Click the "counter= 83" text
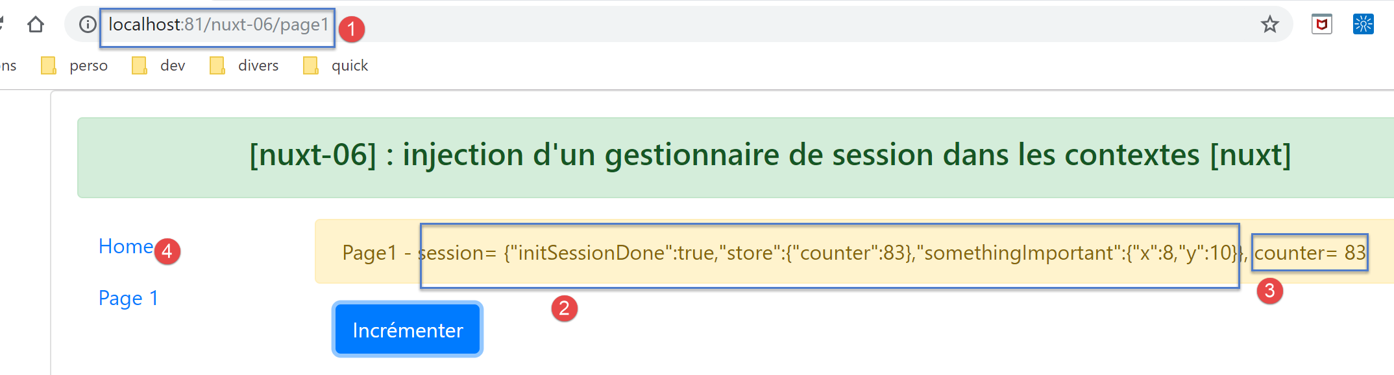 (1310, 253)
